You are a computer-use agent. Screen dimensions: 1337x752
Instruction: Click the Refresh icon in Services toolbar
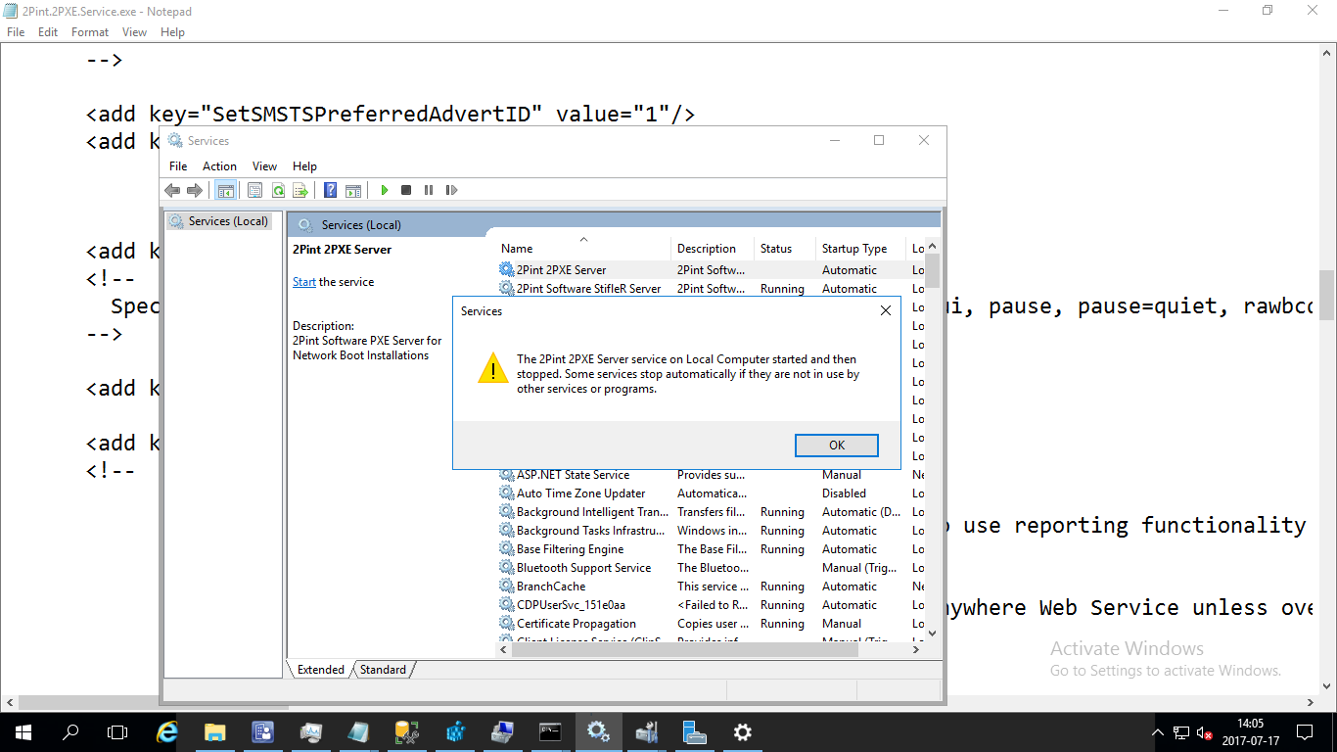278,190
